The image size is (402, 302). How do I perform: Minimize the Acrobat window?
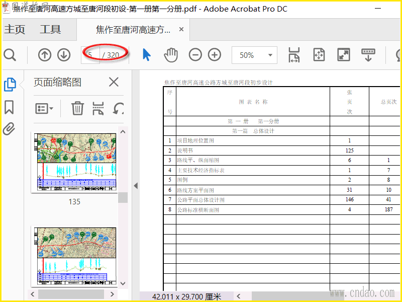pyautogui.click(x=378, y=8)
